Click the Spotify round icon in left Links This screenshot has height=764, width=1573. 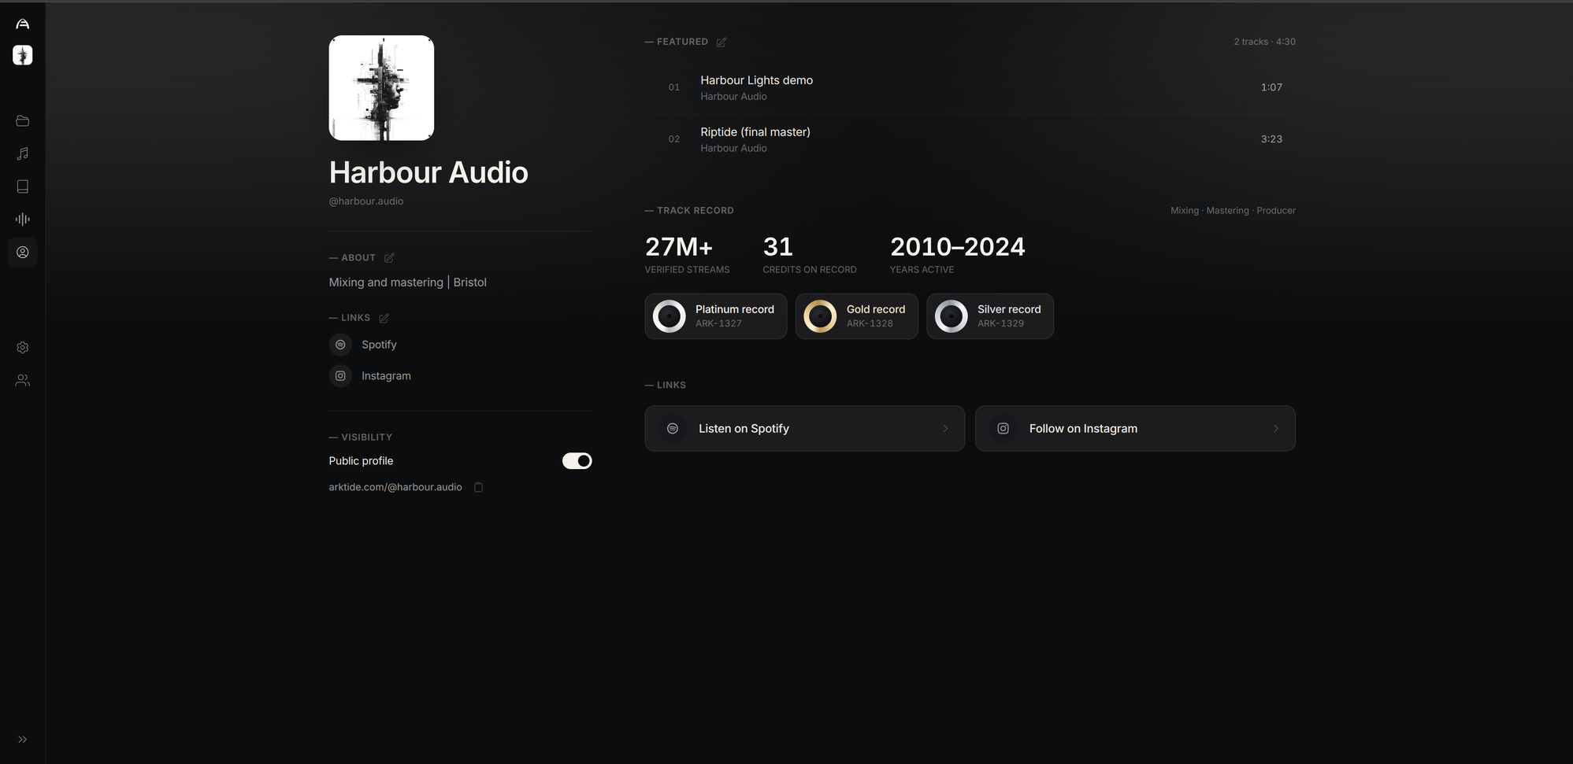[x=340, y=345]
